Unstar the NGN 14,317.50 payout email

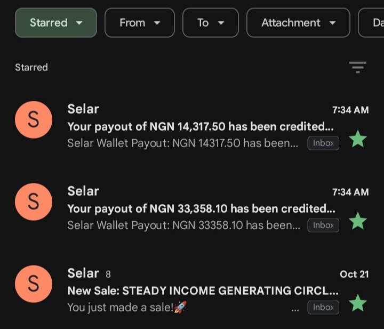point(358,139)
